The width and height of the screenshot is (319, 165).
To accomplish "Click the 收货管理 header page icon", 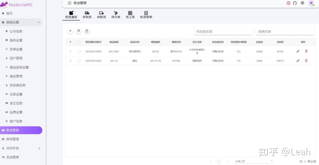I will (x=70, y=3).
